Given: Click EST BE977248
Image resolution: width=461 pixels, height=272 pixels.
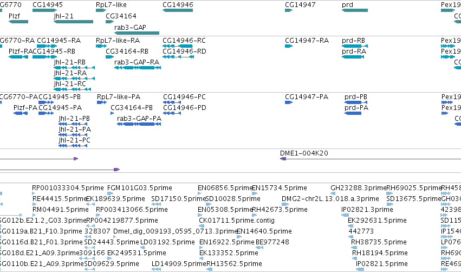Looking at the screenshot, I should [272, 242].
